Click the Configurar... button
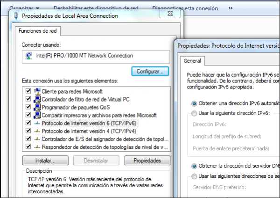The width and height of the screenshot is (280, 198). (150, 71)
